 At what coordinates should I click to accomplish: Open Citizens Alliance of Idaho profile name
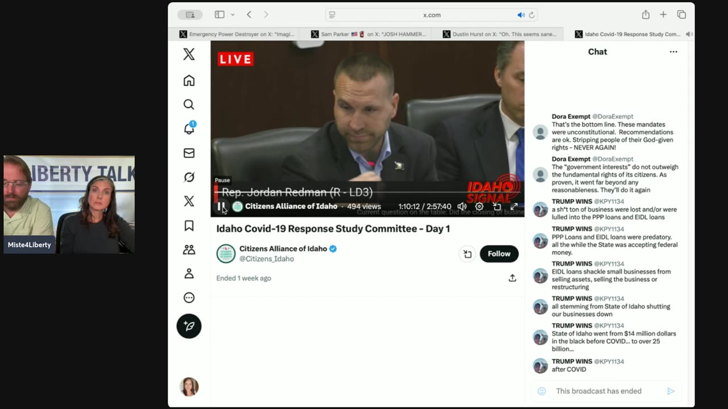click(283, 248)
